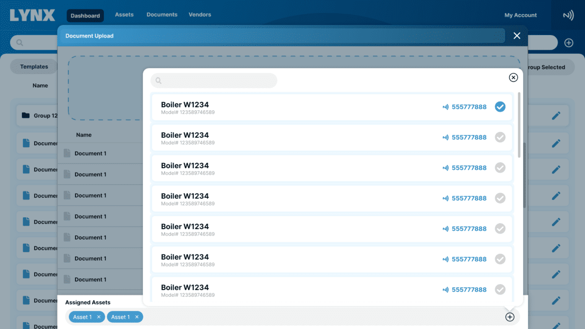Select the third Boiler W1234 checkmark

[x=500, y=168]
